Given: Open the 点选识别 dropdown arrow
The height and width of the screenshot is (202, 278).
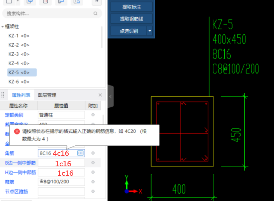Looking at the screenshot, I should coord(150,31).
